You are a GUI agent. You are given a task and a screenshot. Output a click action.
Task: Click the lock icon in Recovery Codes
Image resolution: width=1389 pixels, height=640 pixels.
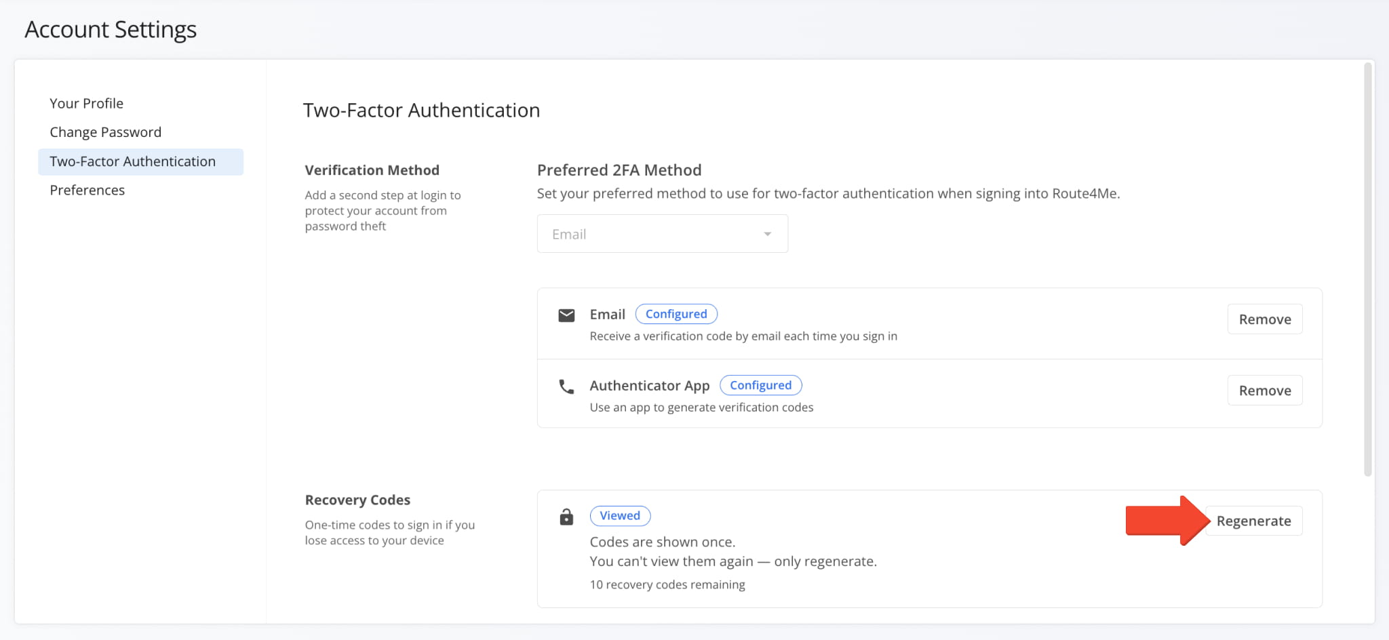566,517
